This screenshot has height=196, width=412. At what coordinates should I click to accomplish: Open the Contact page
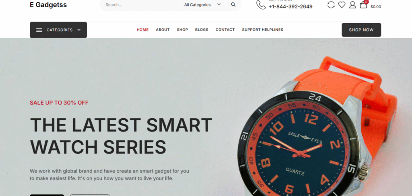(225, 30)
